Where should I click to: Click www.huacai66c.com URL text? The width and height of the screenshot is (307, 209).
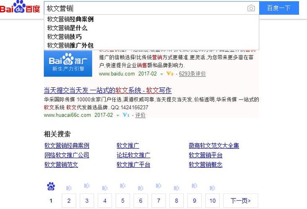[68, 115]
